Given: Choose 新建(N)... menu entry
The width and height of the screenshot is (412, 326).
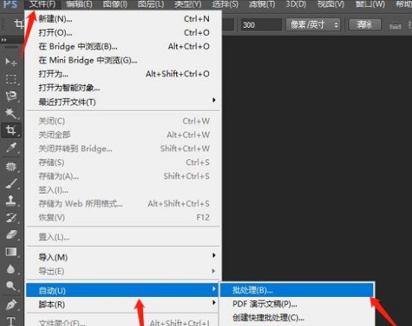Looking at the screenshot, I should [124, 19].
